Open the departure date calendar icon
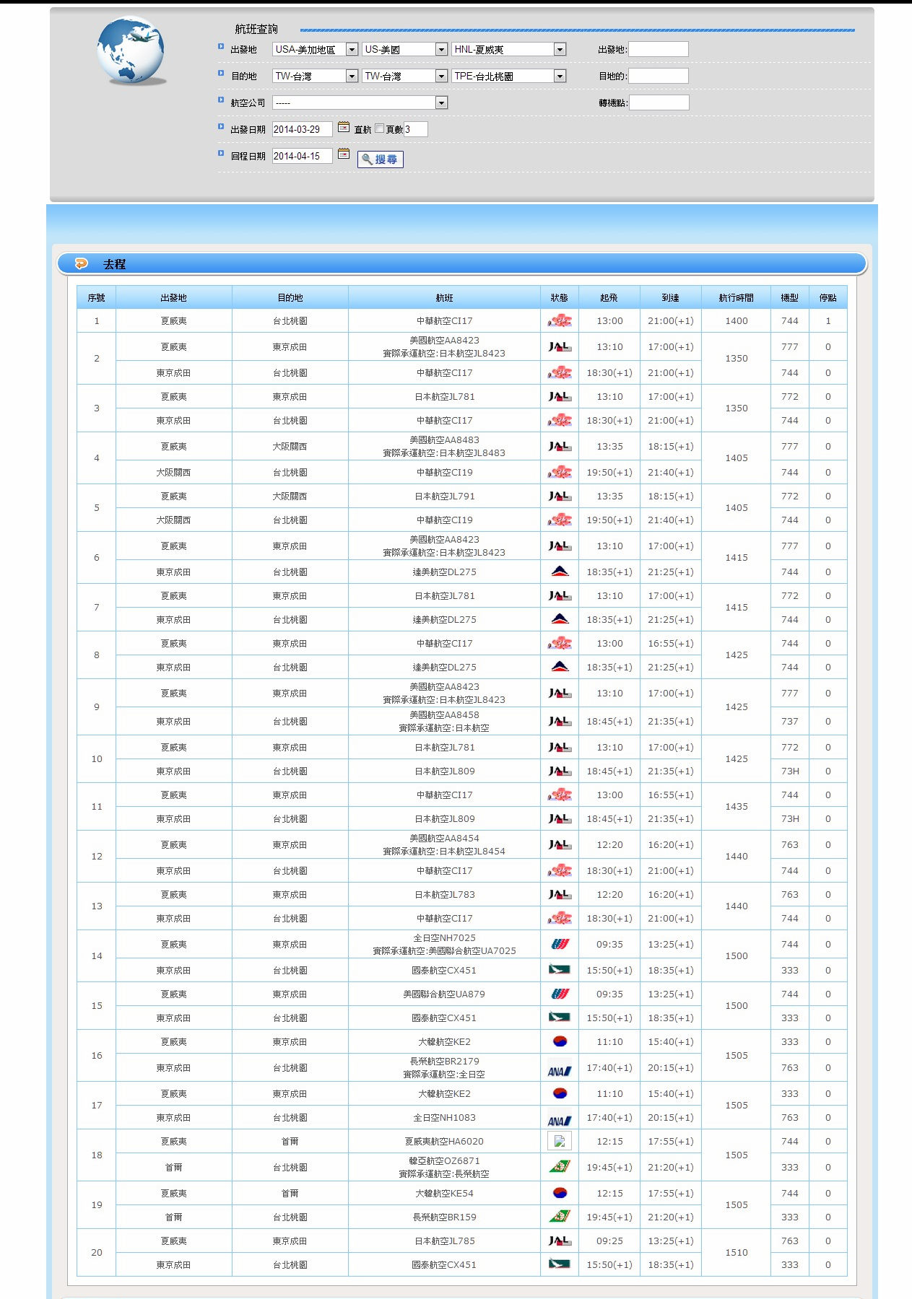912x1299 pixels. pos(344,127)
